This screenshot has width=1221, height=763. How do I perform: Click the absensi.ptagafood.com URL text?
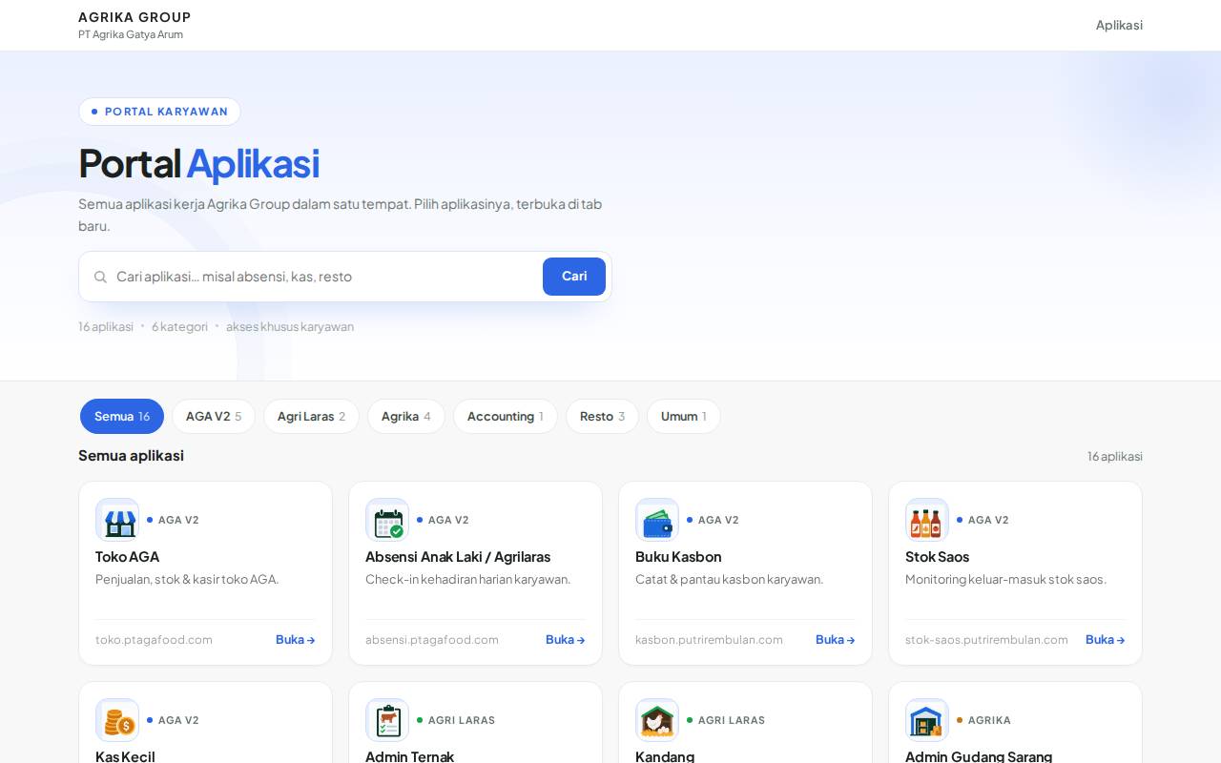point(432,640)
